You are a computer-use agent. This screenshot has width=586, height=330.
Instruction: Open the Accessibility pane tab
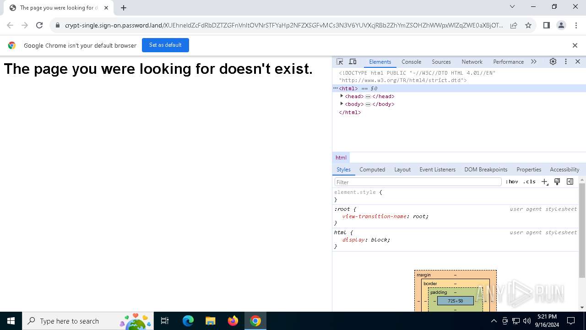564,170
